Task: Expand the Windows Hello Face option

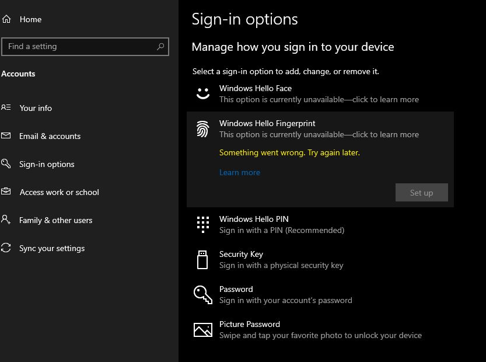Action: tap(320, 93)
